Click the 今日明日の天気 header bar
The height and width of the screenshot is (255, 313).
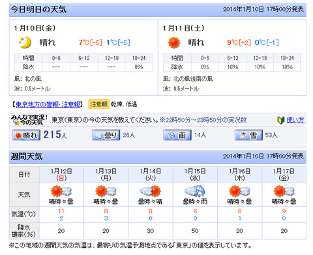tap(158, 10)
